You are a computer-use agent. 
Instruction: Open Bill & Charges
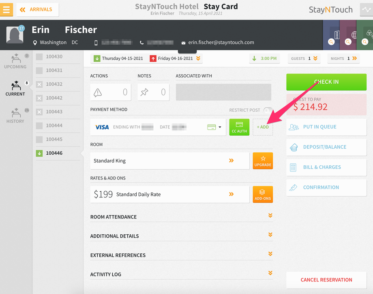(x=326, y=167)
